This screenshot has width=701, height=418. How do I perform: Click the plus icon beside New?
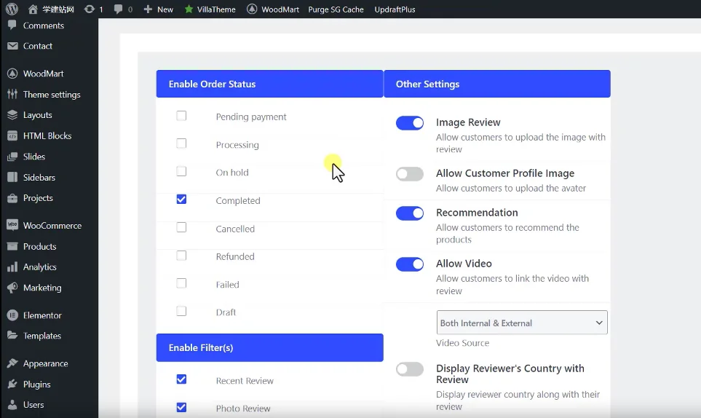(x=148, y=9)
